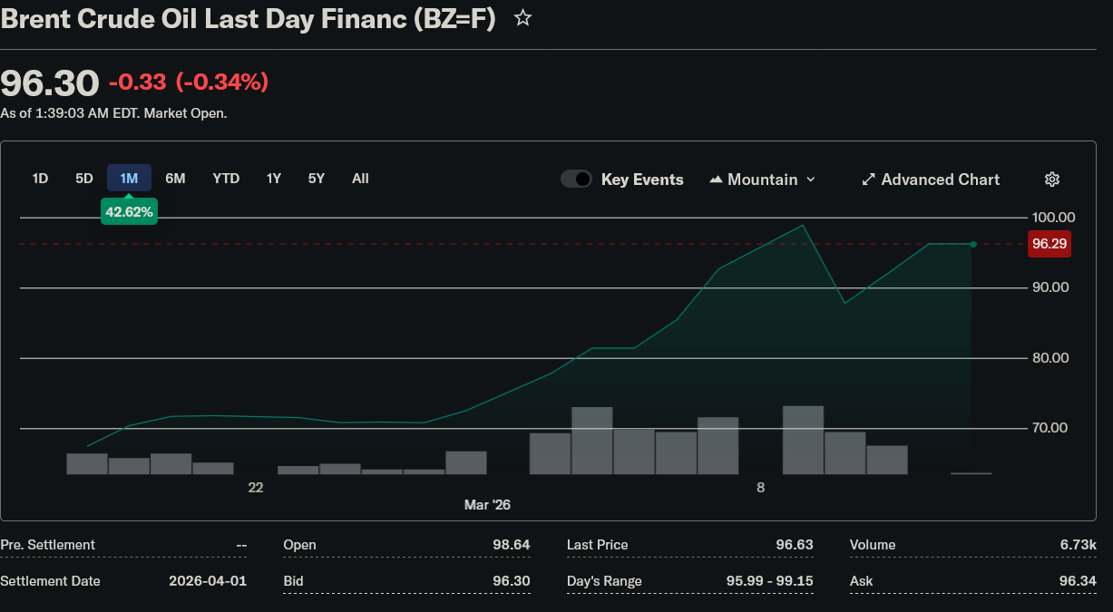The height and width of the screenshot is (612, 1113).
Task: Click the Mar '26 date label
Action: point(487,504)
